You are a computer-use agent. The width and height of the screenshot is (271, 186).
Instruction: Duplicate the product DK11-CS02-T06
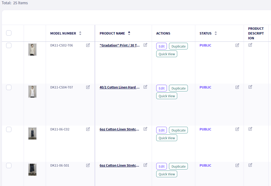(178, 46)
